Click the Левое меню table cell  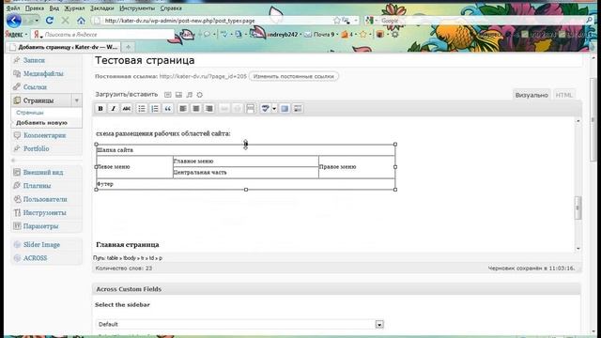(x=134, y=167)
